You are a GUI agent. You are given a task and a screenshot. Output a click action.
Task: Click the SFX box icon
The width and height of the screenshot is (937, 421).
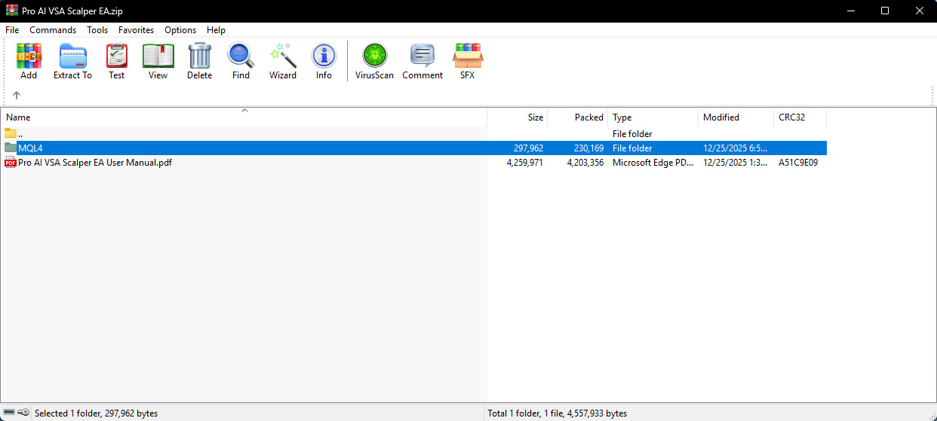[x=468, y=56]
